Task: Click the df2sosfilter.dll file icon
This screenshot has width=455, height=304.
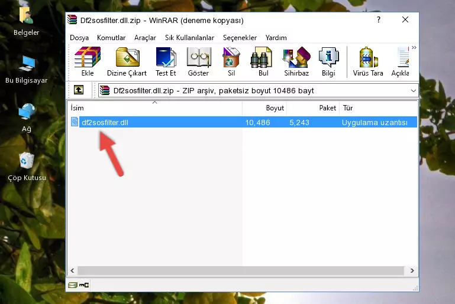Action: click(75, 122)
